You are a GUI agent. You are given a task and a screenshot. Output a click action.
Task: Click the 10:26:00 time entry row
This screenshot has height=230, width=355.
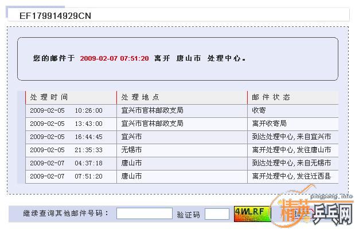pos(66,110)
